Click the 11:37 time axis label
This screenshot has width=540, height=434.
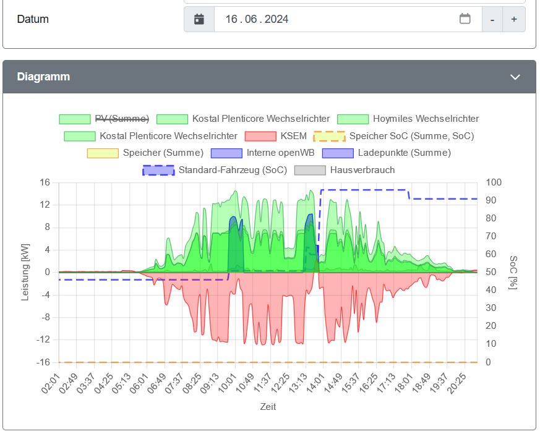[262, 383]
